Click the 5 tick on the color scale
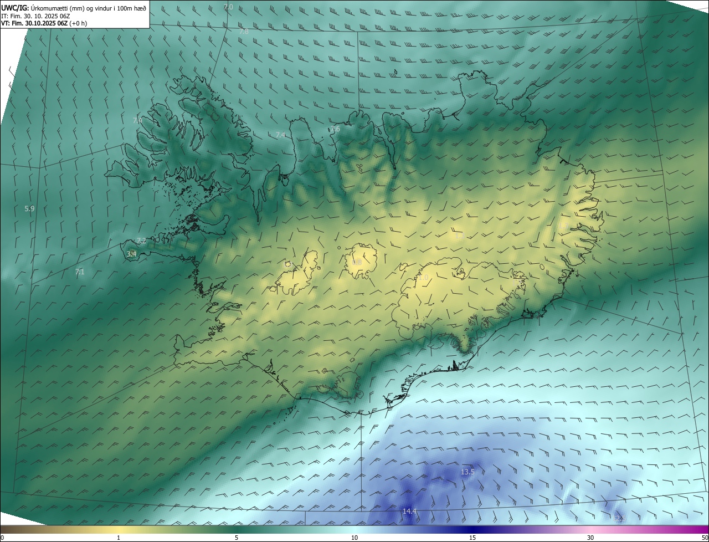The image size is (709, 542). [237, 538]
